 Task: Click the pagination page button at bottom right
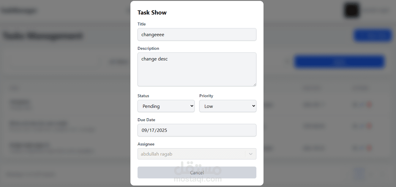click(x=359, y=174)
